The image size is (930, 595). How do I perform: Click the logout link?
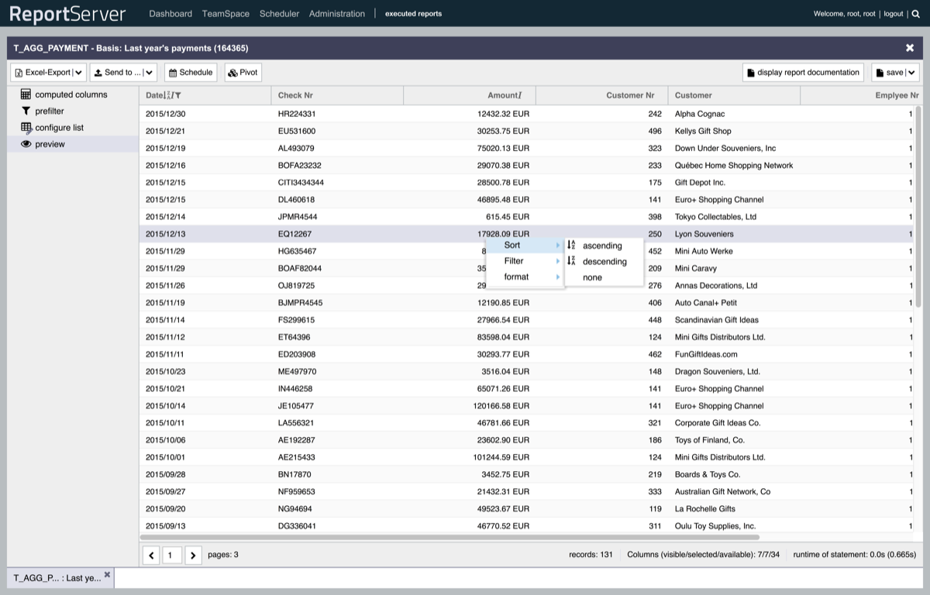click(894, 14)
